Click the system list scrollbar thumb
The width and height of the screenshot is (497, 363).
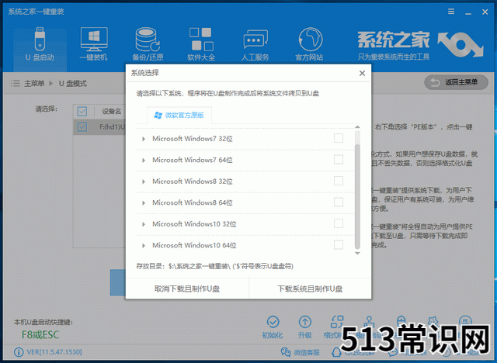click(357, 196)
